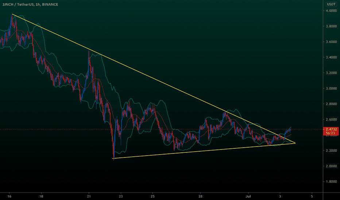
Task: Click the 4.0000 price axis label
Action: pos(331,11)
